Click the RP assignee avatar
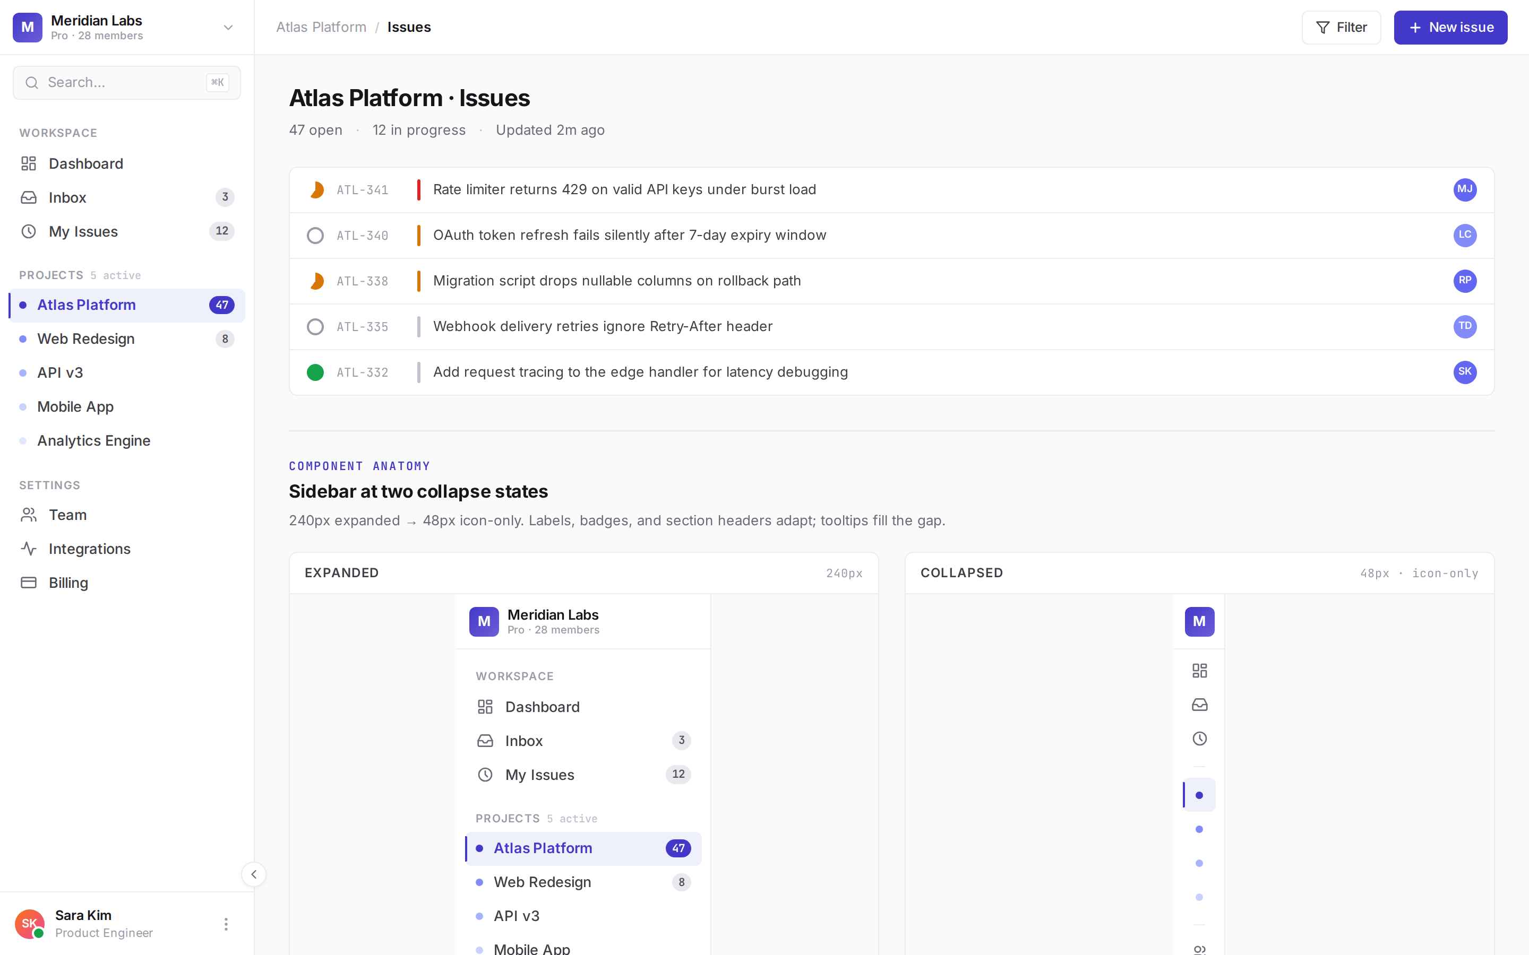 (1465, 281)
